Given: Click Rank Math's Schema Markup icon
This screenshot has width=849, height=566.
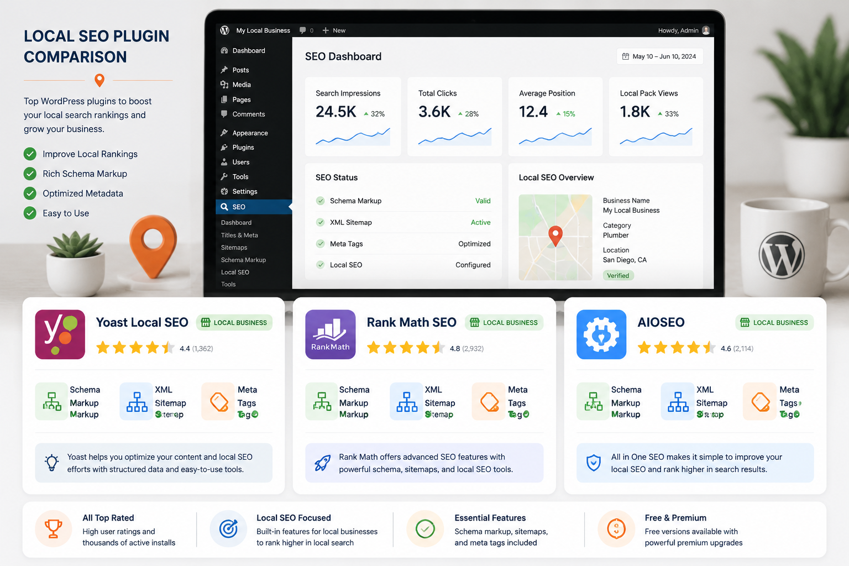Looking at the screenshot, I should click(x=322, y=401).
